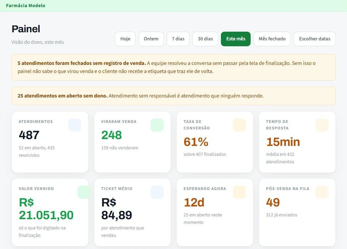Image resolution: width=347 pixels, height=249 pixels.
Task: Click the Esperando Agora icon square
Action: click(239, 192)
